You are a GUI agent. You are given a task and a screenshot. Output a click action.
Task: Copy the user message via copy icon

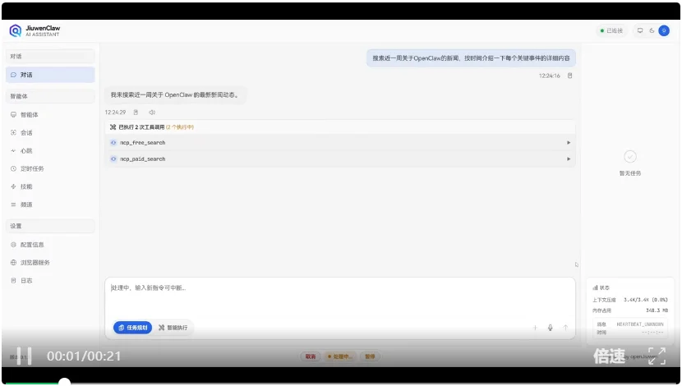(569, 76)
